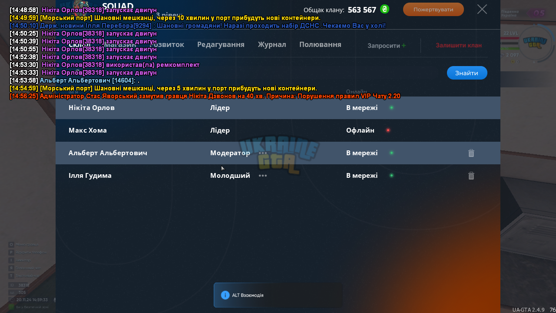556x313 pixels.
Task: Click the ALT Взаємодія info icon
Action: pos(225,295)
